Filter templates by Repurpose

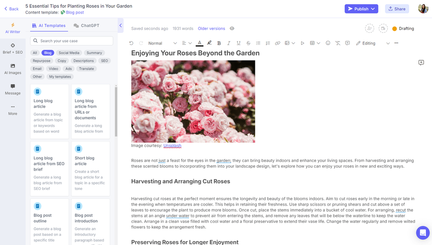click(x=41, y=61)
